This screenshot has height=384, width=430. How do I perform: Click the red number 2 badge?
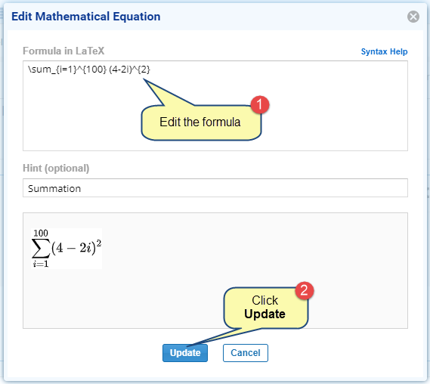pyautogui.click(x=305, y=290)
